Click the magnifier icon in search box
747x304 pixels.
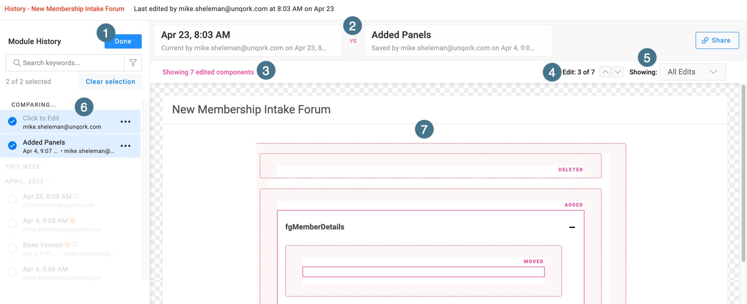[x=17, y=63]
